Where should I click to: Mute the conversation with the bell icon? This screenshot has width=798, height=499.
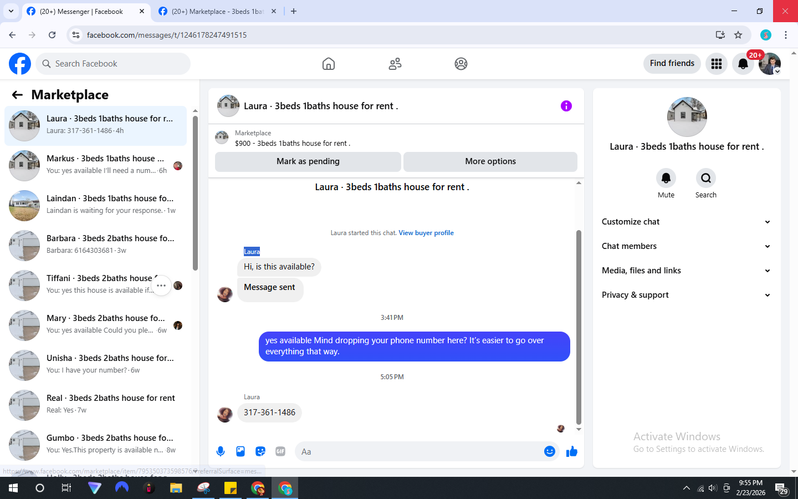pyautogui.click(x=666, y=178)
